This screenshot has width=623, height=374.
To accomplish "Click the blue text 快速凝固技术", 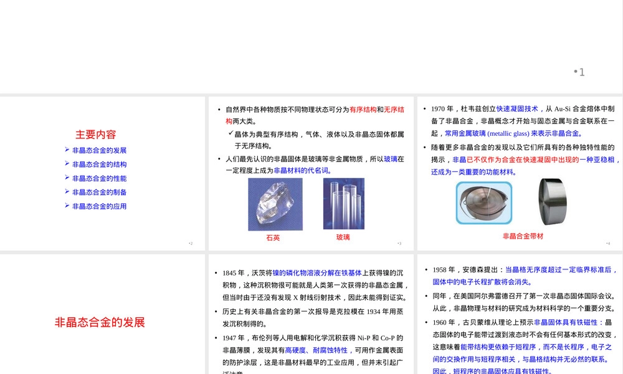I will (x=517, y=109).
